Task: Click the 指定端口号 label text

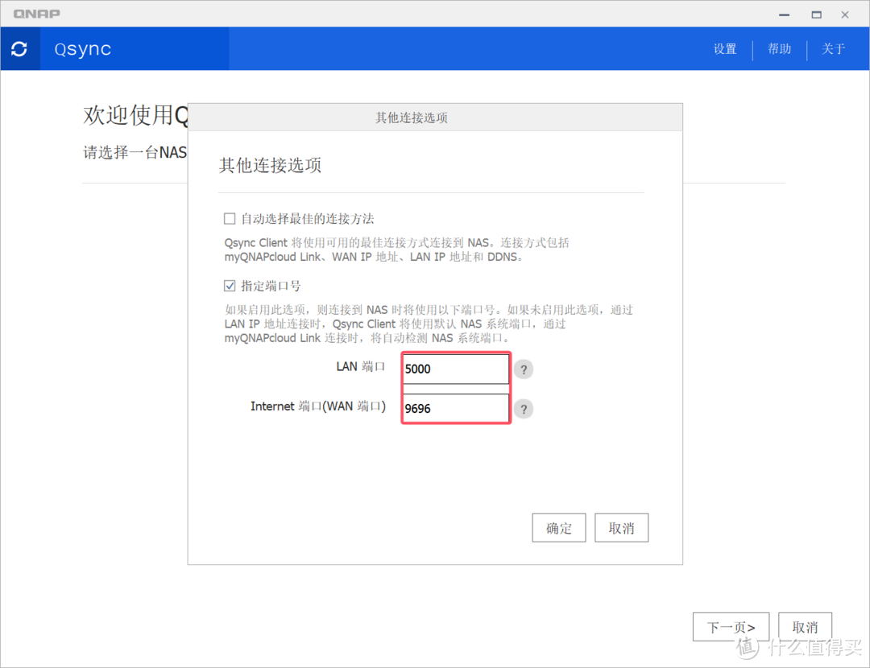Action: (x=271, y=286)
